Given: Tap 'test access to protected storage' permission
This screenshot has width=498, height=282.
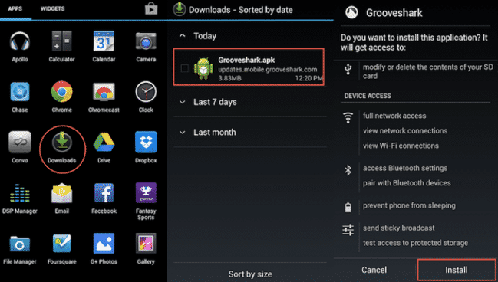Looking at the screenshot, I should tap(415, 243).
